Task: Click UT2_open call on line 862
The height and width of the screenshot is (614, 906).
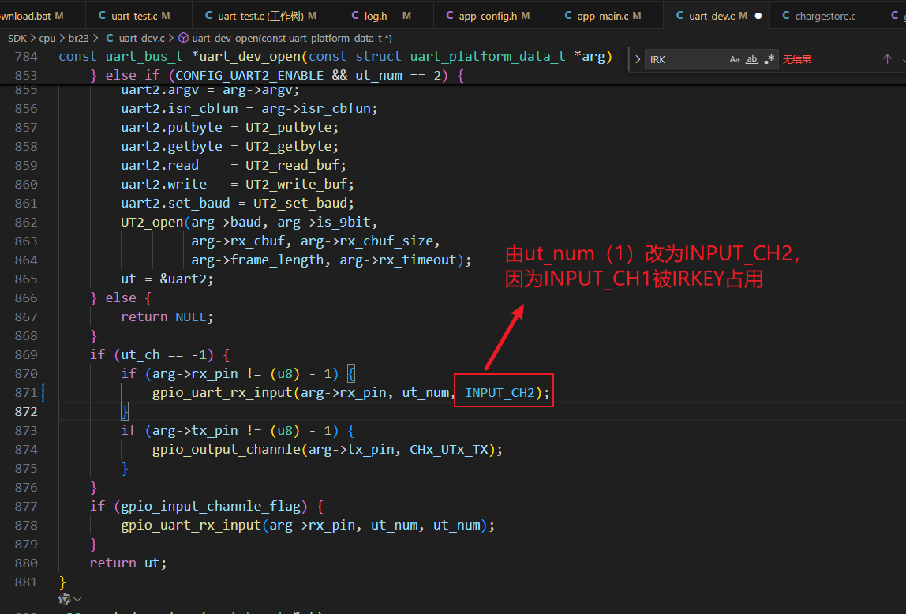Action: click(152, 222)
